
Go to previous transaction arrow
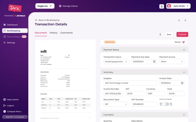tap(179, 20)
